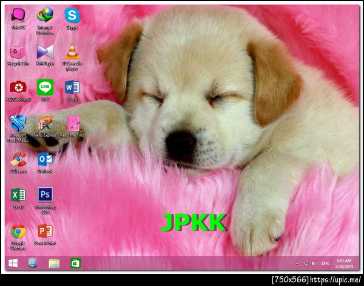Click the Windows Start button
364x286 pixels.
13,263
